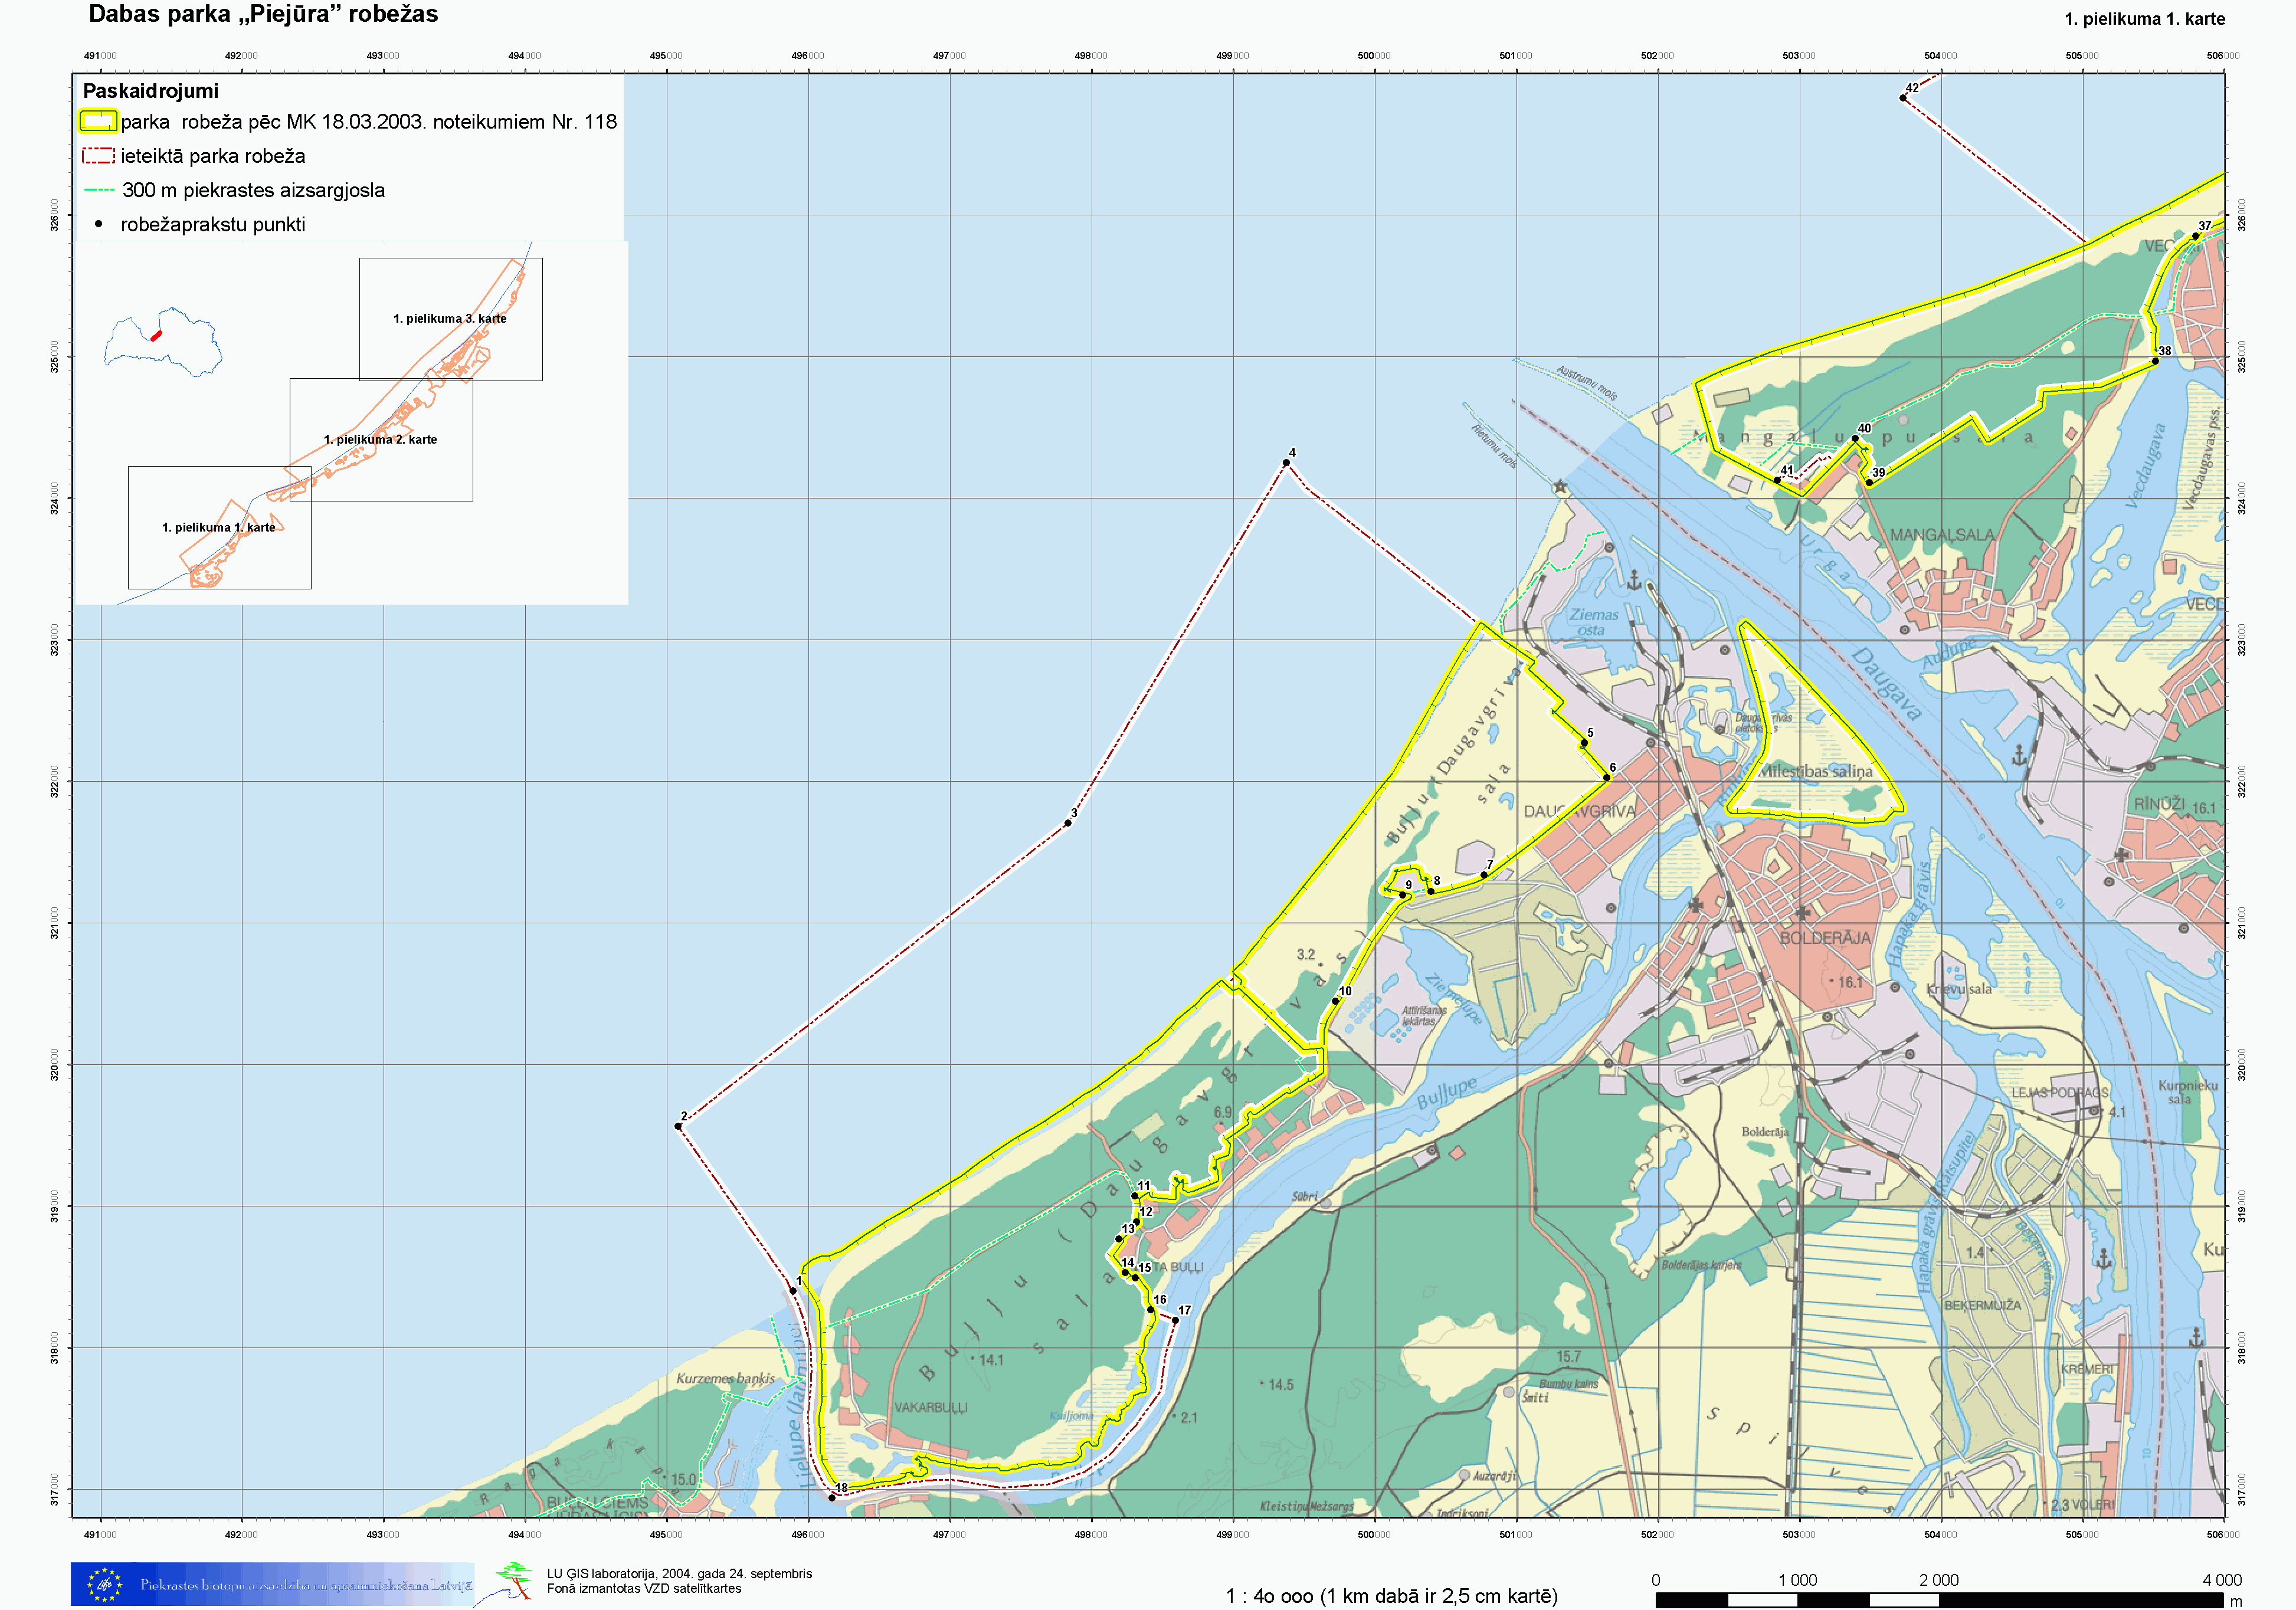Screen dimensions: 2296x1610
Task: Click the 'VAKARBUĻĻI' place label
Action: tap(931, 1407)
